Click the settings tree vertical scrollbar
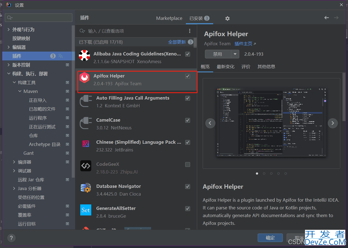 click(x=73, y=102)
